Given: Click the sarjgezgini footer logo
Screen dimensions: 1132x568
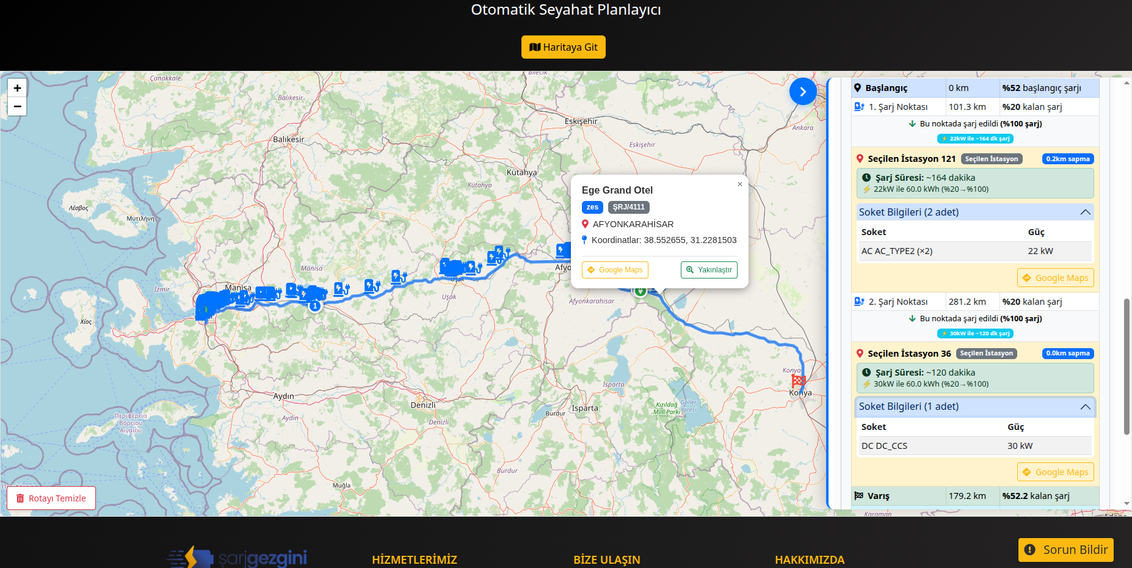Looking at the screenshot, I should tap(237, 557).
